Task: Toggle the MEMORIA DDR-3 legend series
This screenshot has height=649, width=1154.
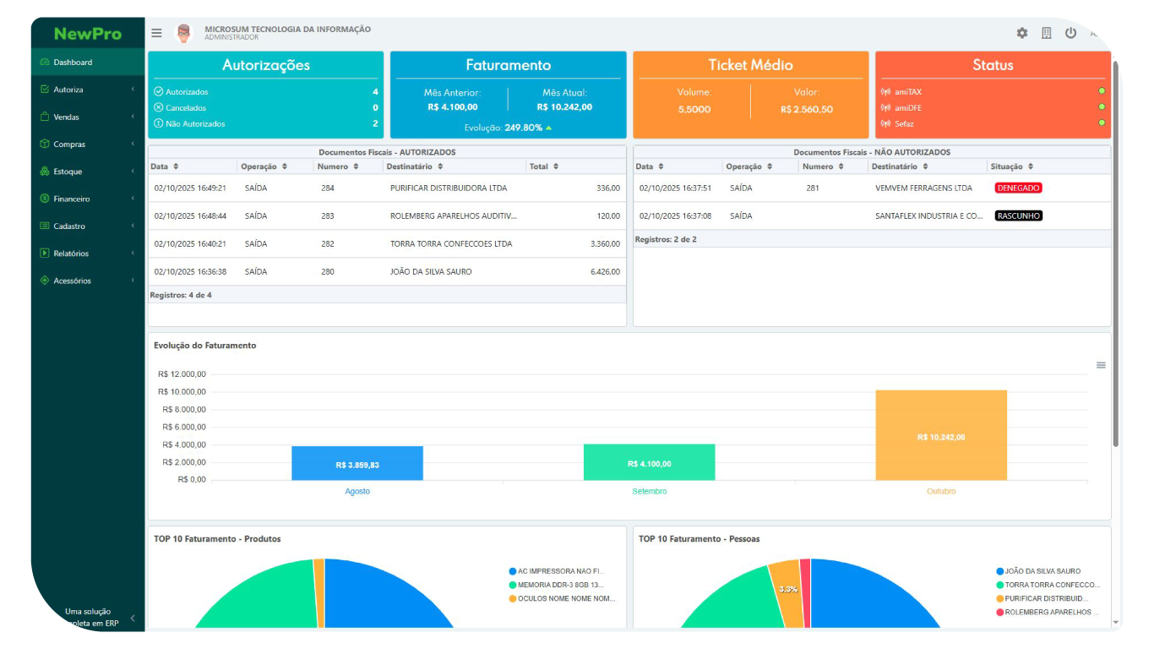Action: tap(560, 585)
